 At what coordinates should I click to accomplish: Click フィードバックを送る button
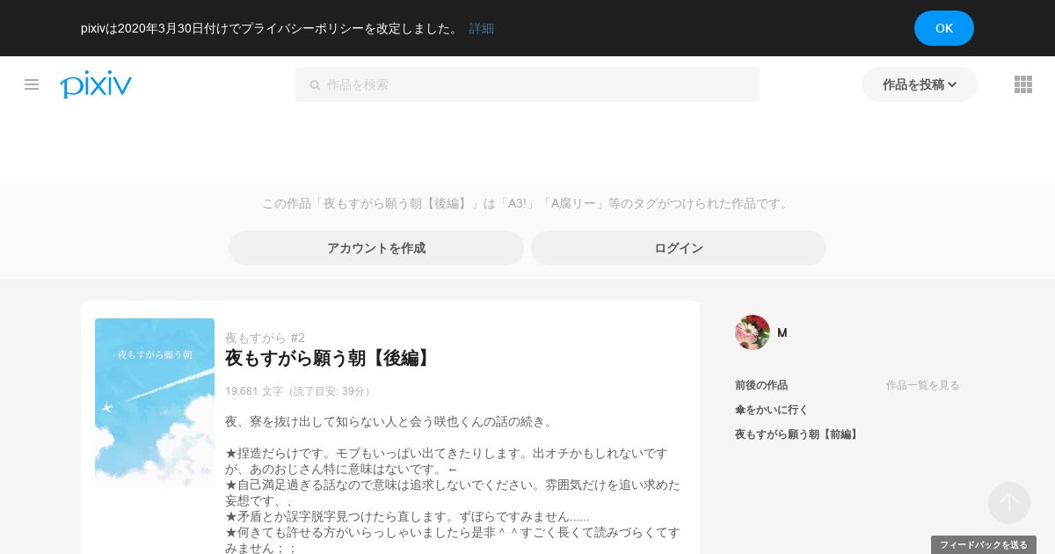pos(984,545)
